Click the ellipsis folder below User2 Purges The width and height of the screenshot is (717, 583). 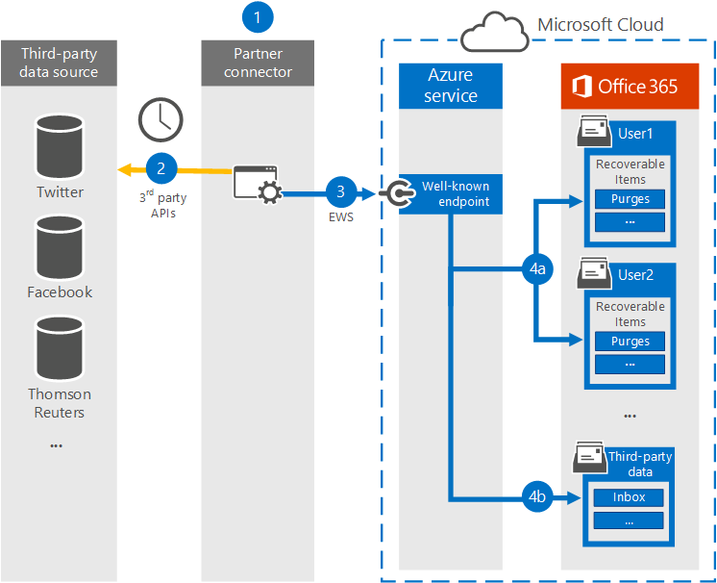[x=630, y=365]
